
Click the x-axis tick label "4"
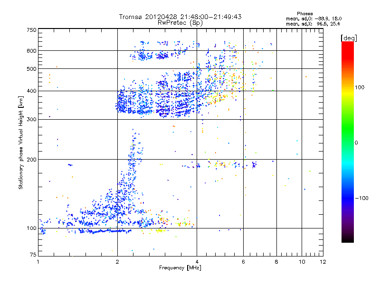(x=197, y=262)
